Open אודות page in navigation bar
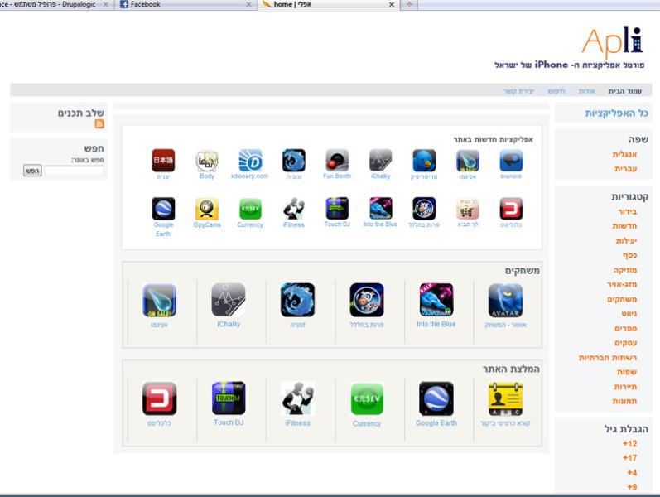The width and height of the screenshot is (660, 497). [586, 91]
